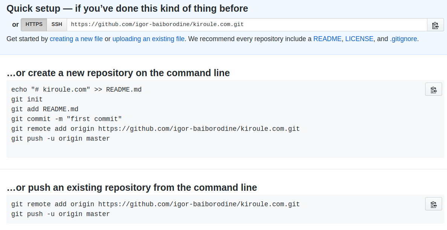This screenshot has height=230, width=447.
Task: Open the .gitignore link
Action: pyautogui.click(x=403, y=39)
